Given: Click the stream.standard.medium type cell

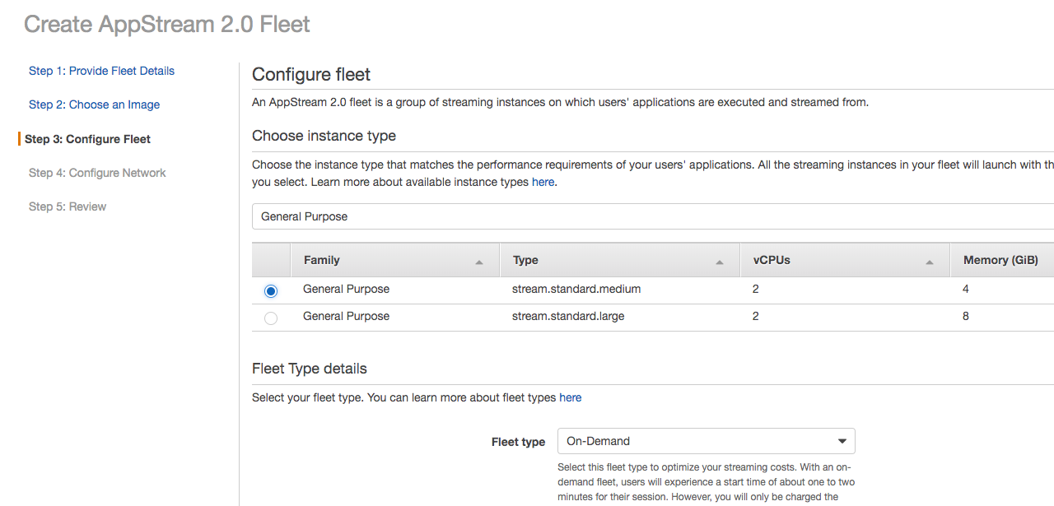Looking at the screenshot, I should pos(576,289).
